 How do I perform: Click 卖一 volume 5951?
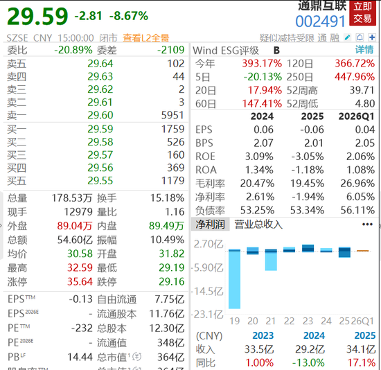172,115
